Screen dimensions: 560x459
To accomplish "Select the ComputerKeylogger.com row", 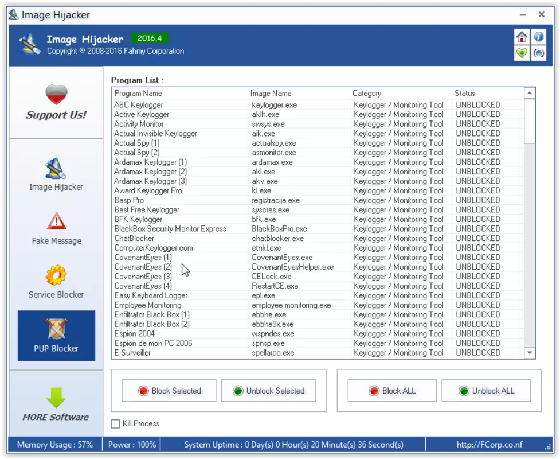I will click(318, 248).
